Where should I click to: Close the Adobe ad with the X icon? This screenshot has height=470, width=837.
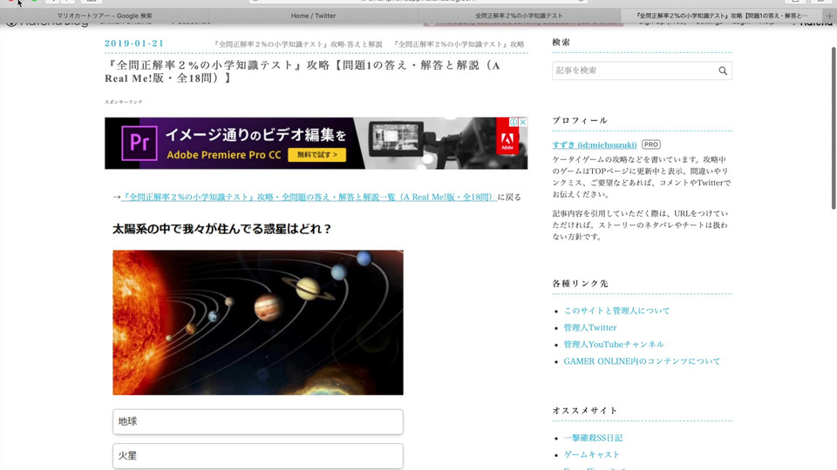click(523, 122)
